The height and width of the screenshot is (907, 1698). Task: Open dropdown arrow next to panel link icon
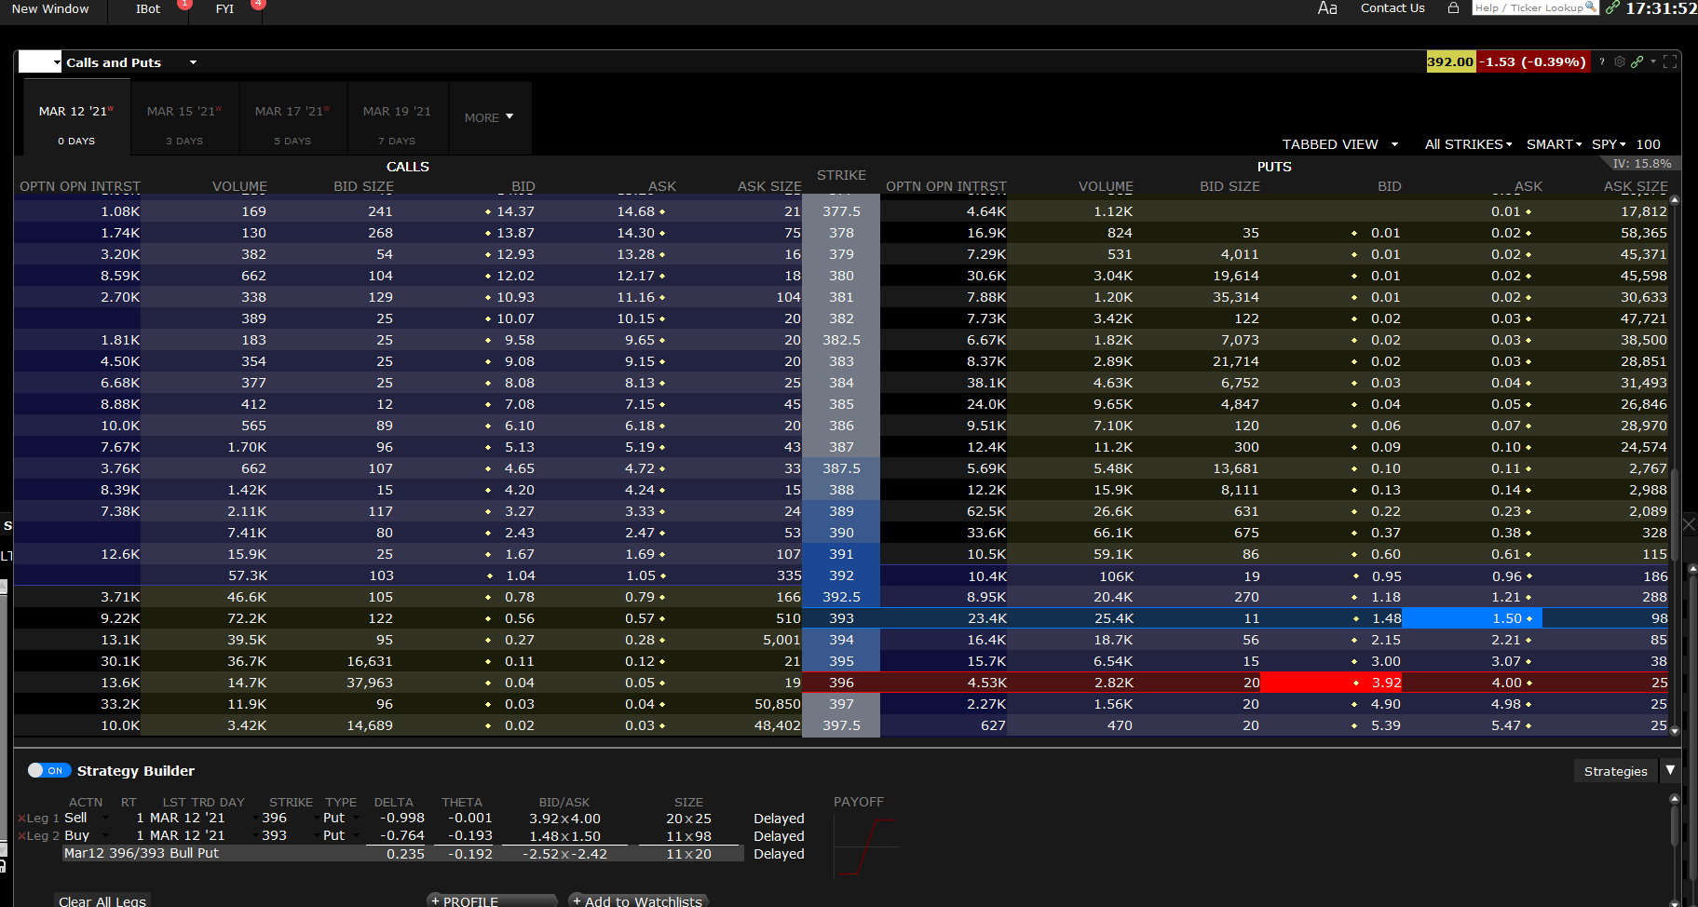pyautogui.click(x=1653, y=61)
